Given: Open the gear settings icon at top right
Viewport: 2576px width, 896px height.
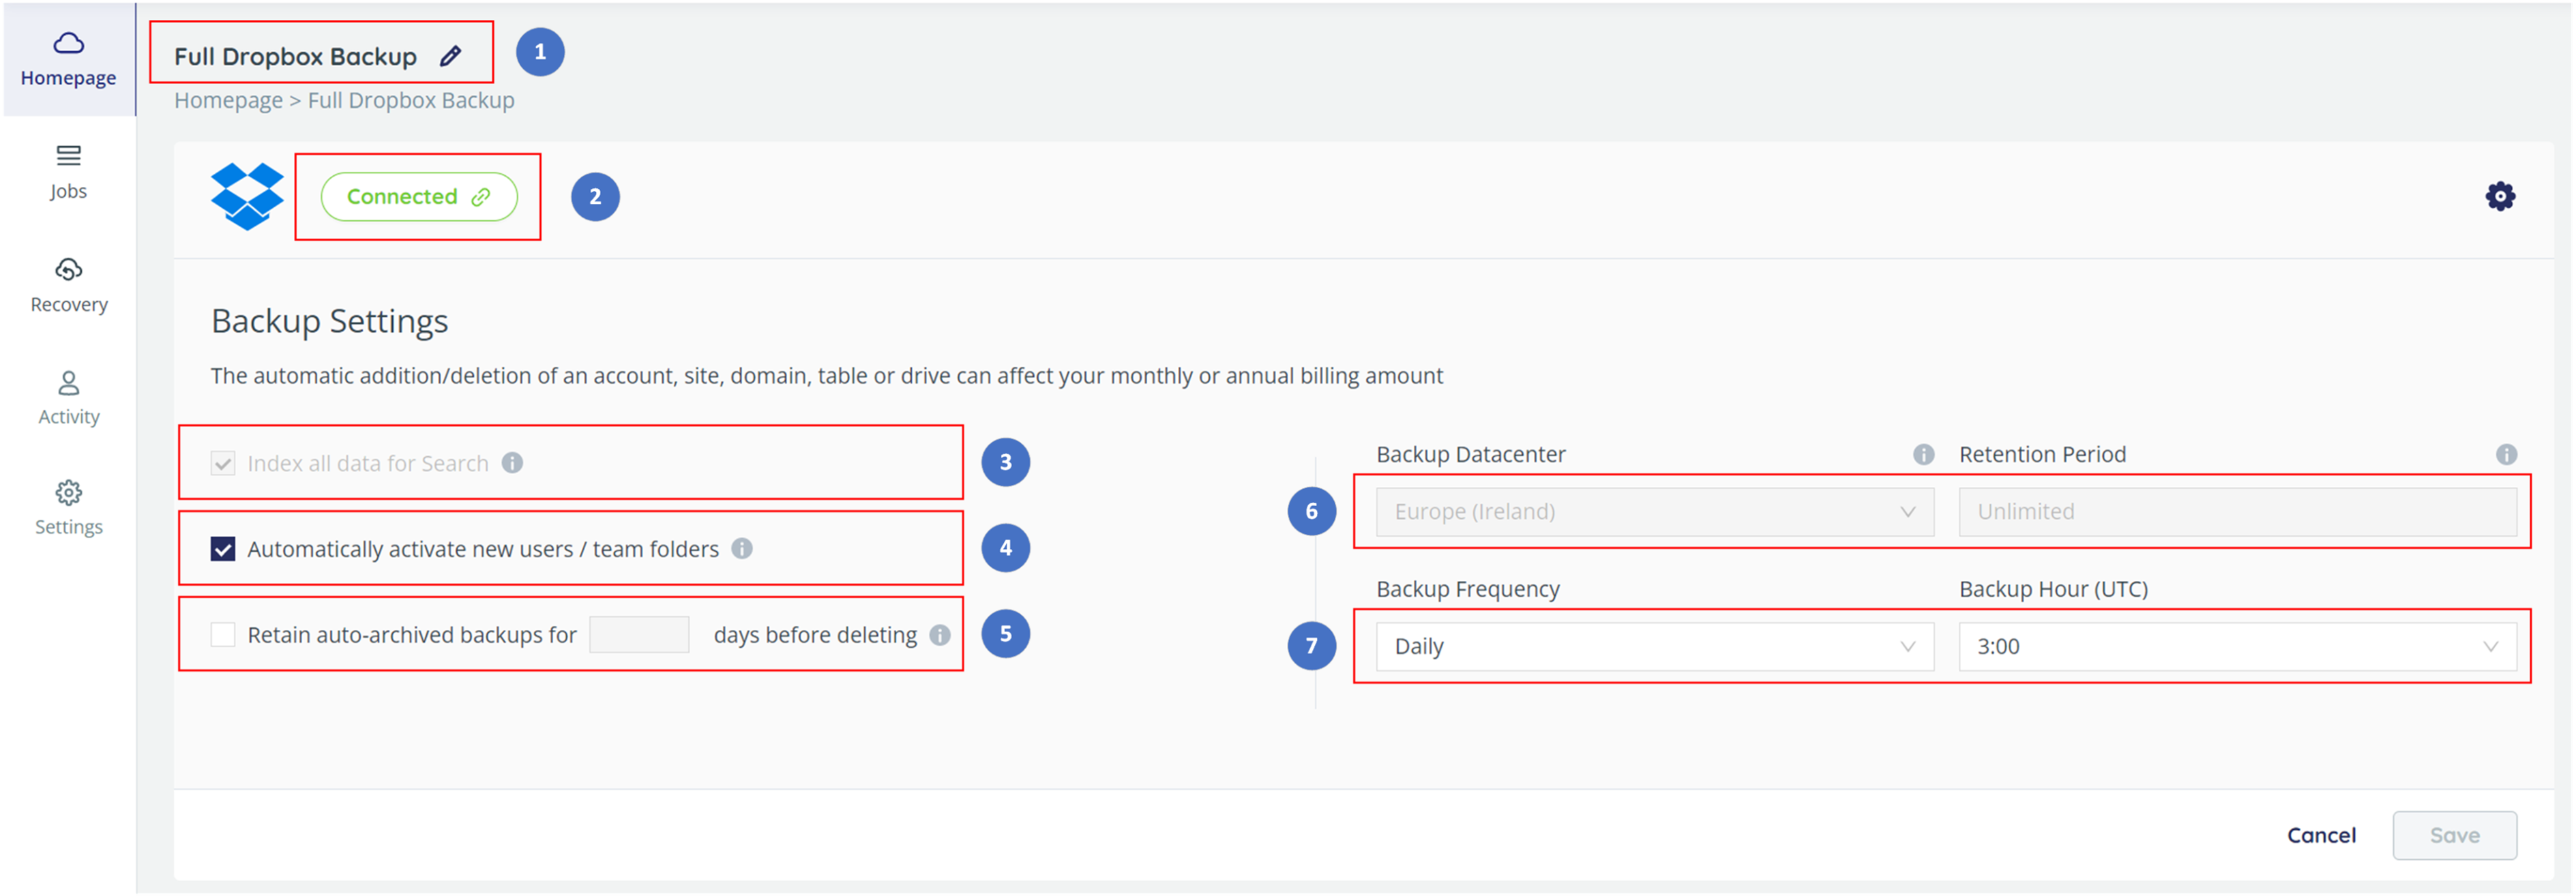Looking at the screenshot, I should click(x=2500, y=196).
